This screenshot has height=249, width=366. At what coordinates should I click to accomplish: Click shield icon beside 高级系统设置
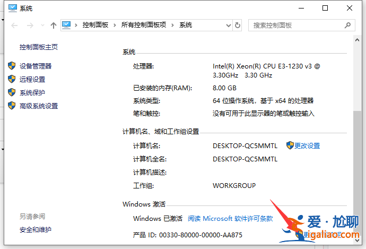coord(12,106)
